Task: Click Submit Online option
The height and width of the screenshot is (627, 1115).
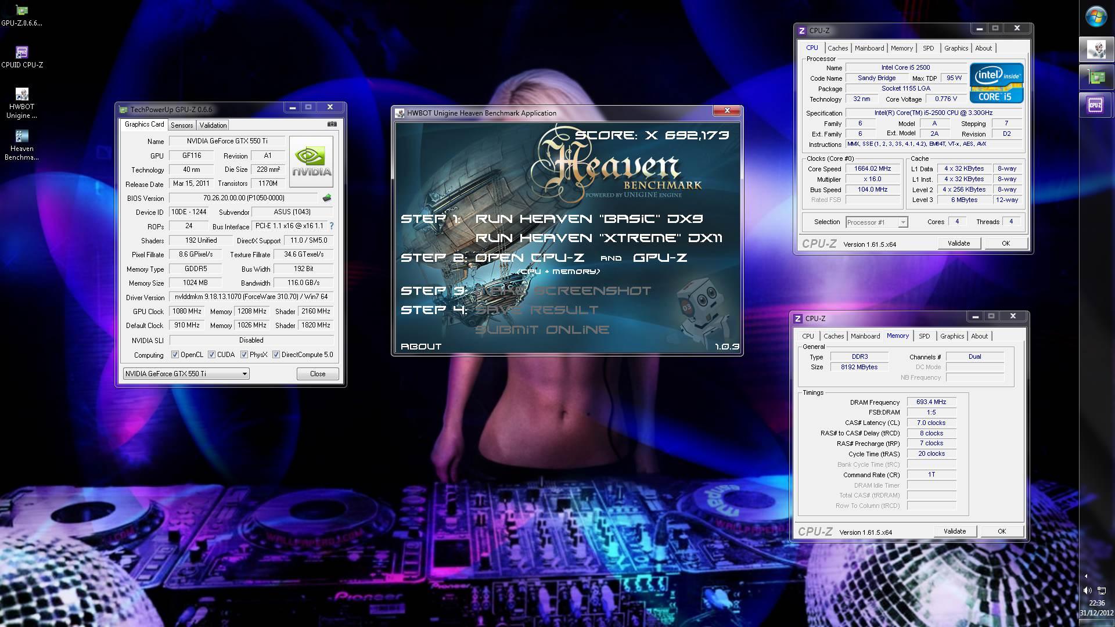Action: click(x=542, y=330)
